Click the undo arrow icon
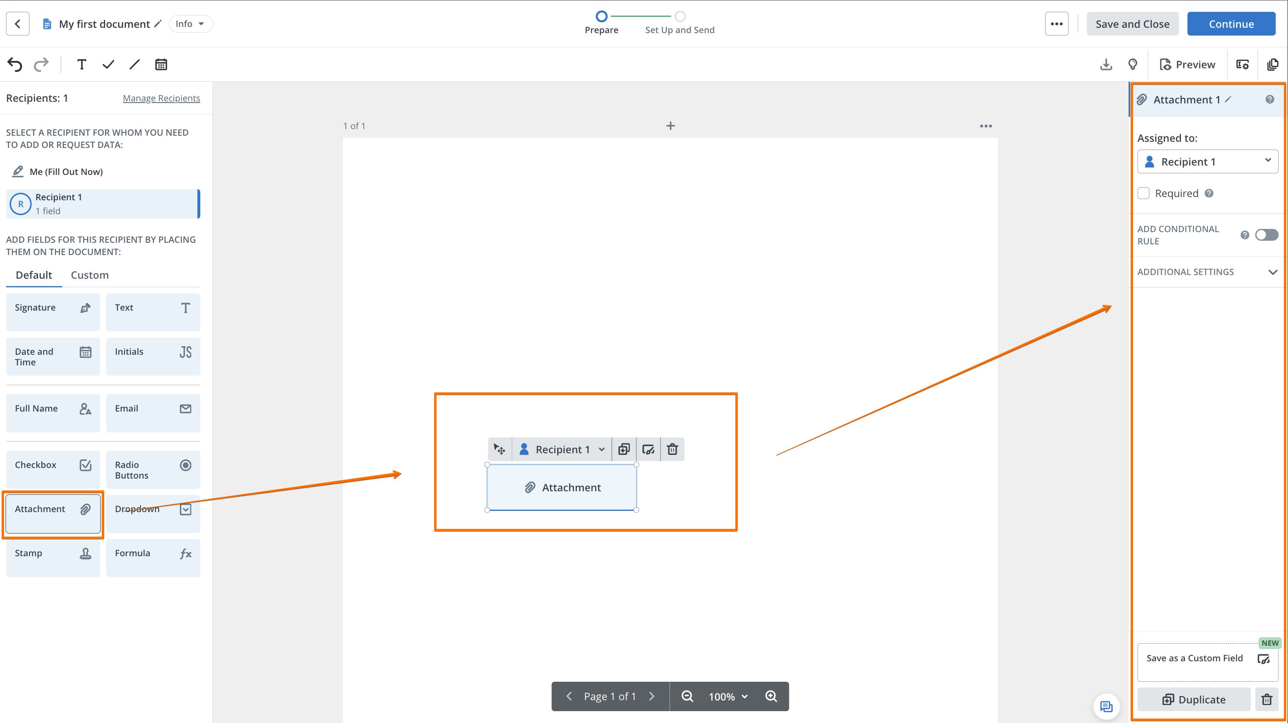1288x723 pixels. tap(15, 65)
